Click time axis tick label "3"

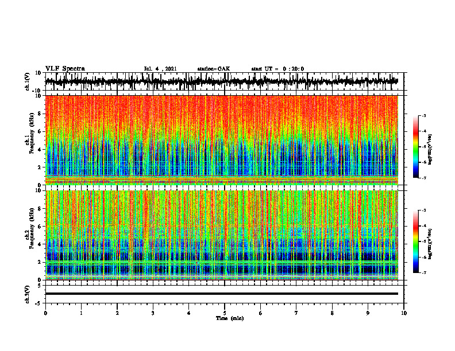pyautogui.click(x=153, y=313)
